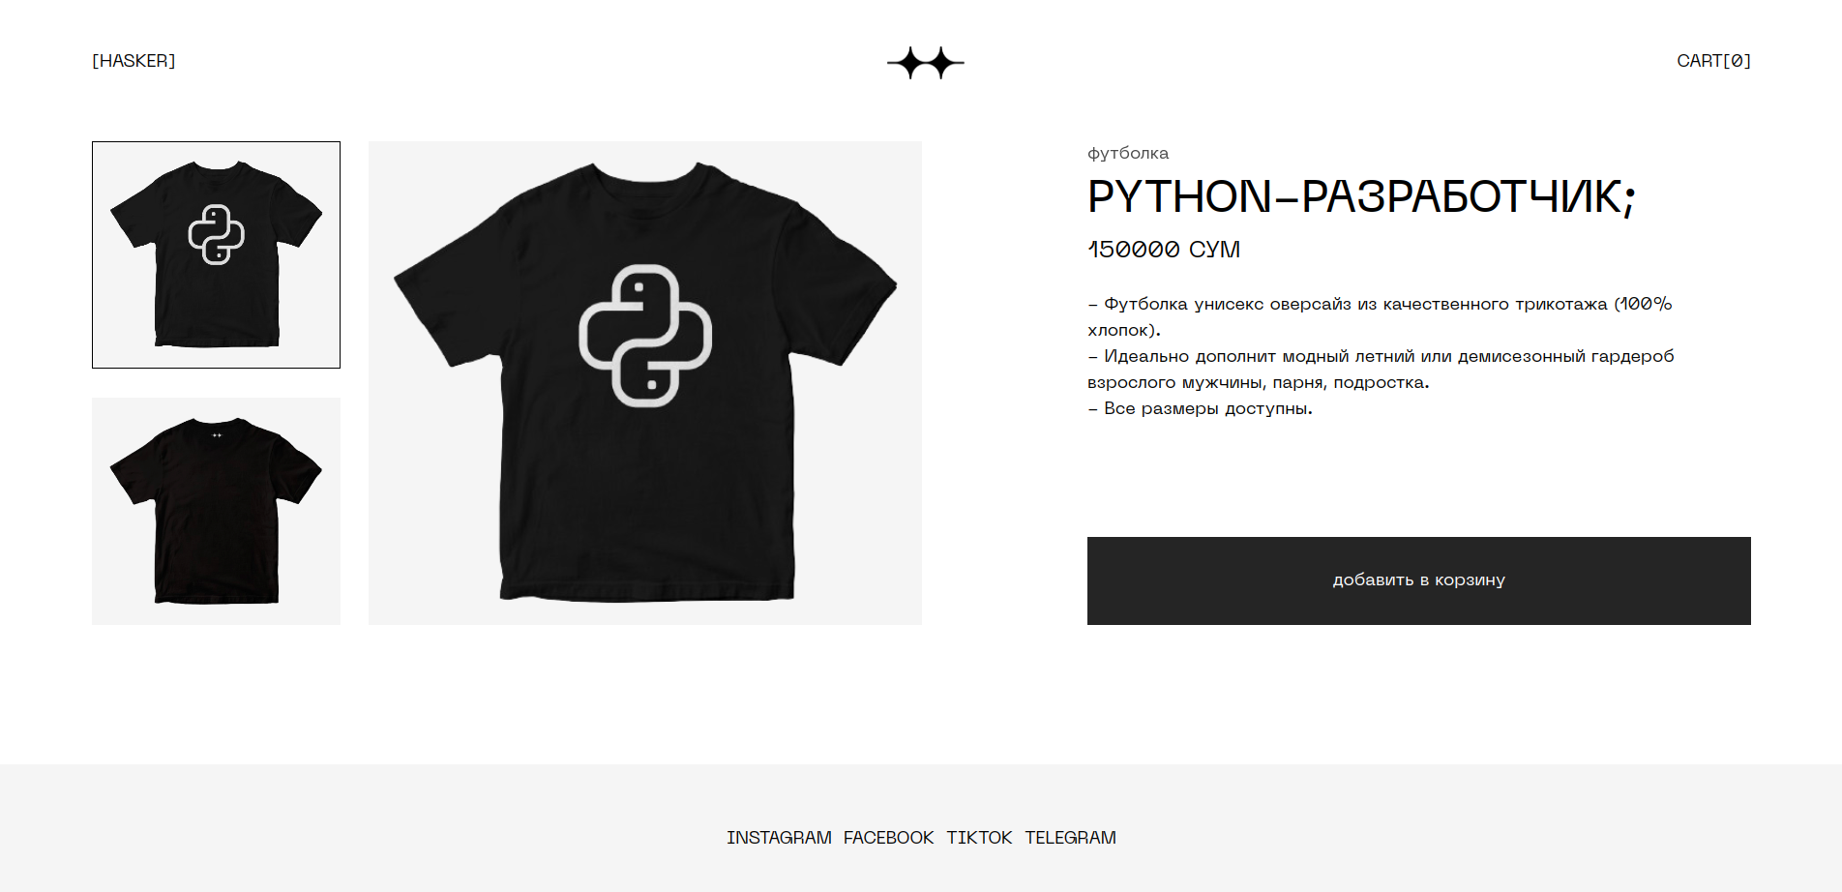Click the Футболка унисекс оверсайз description line

point(1380,316)
